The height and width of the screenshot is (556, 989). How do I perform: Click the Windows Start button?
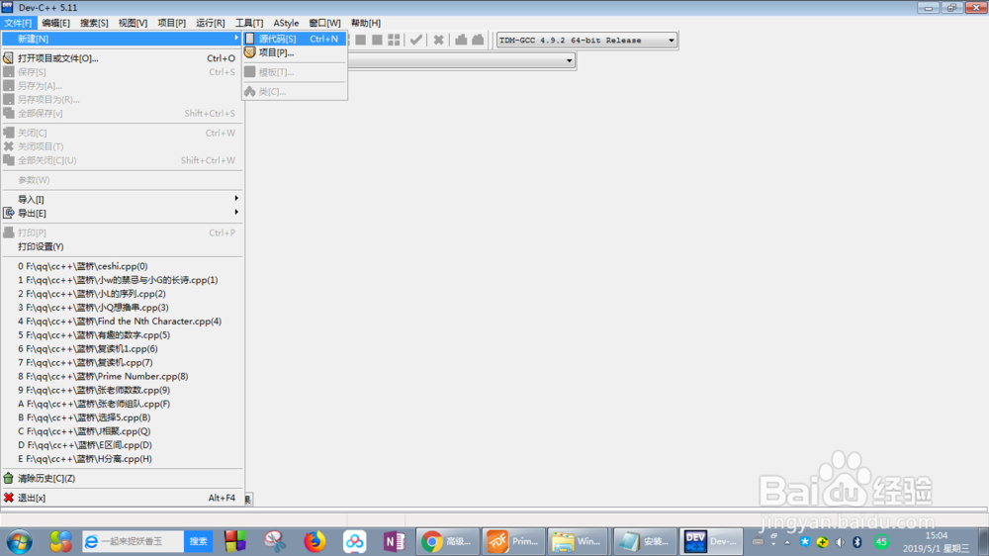20,541
